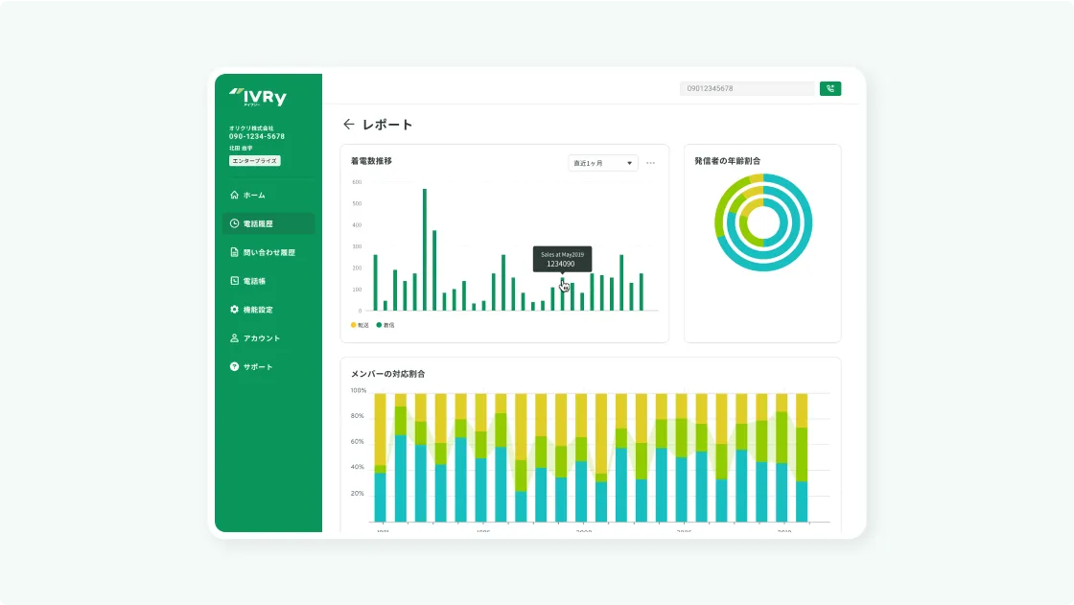Click the エンタープライズ plan badge
Image resolution: width=1074 pixels, height=605 pixels.
pos(254,161)
